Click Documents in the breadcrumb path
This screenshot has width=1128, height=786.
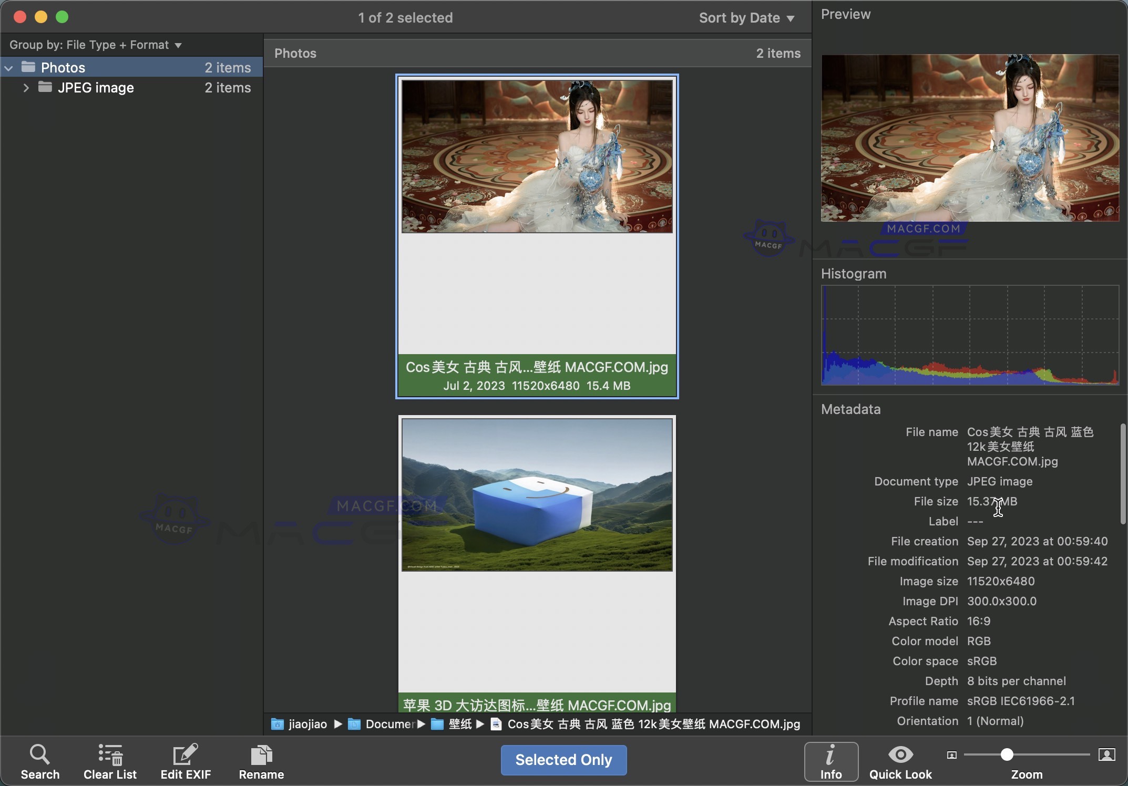[392, 724]
